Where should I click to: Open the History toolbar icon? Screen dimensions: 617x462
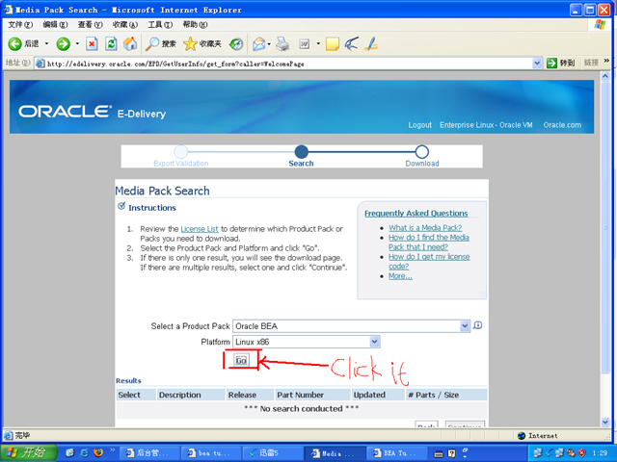click(236, 43)
